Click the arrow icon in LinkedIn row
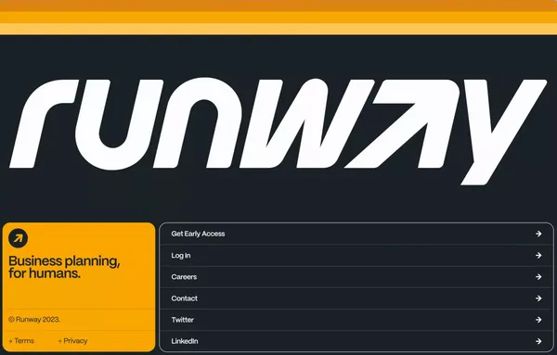The height and width of the screenshot is (355, 557). coord(538,341)
